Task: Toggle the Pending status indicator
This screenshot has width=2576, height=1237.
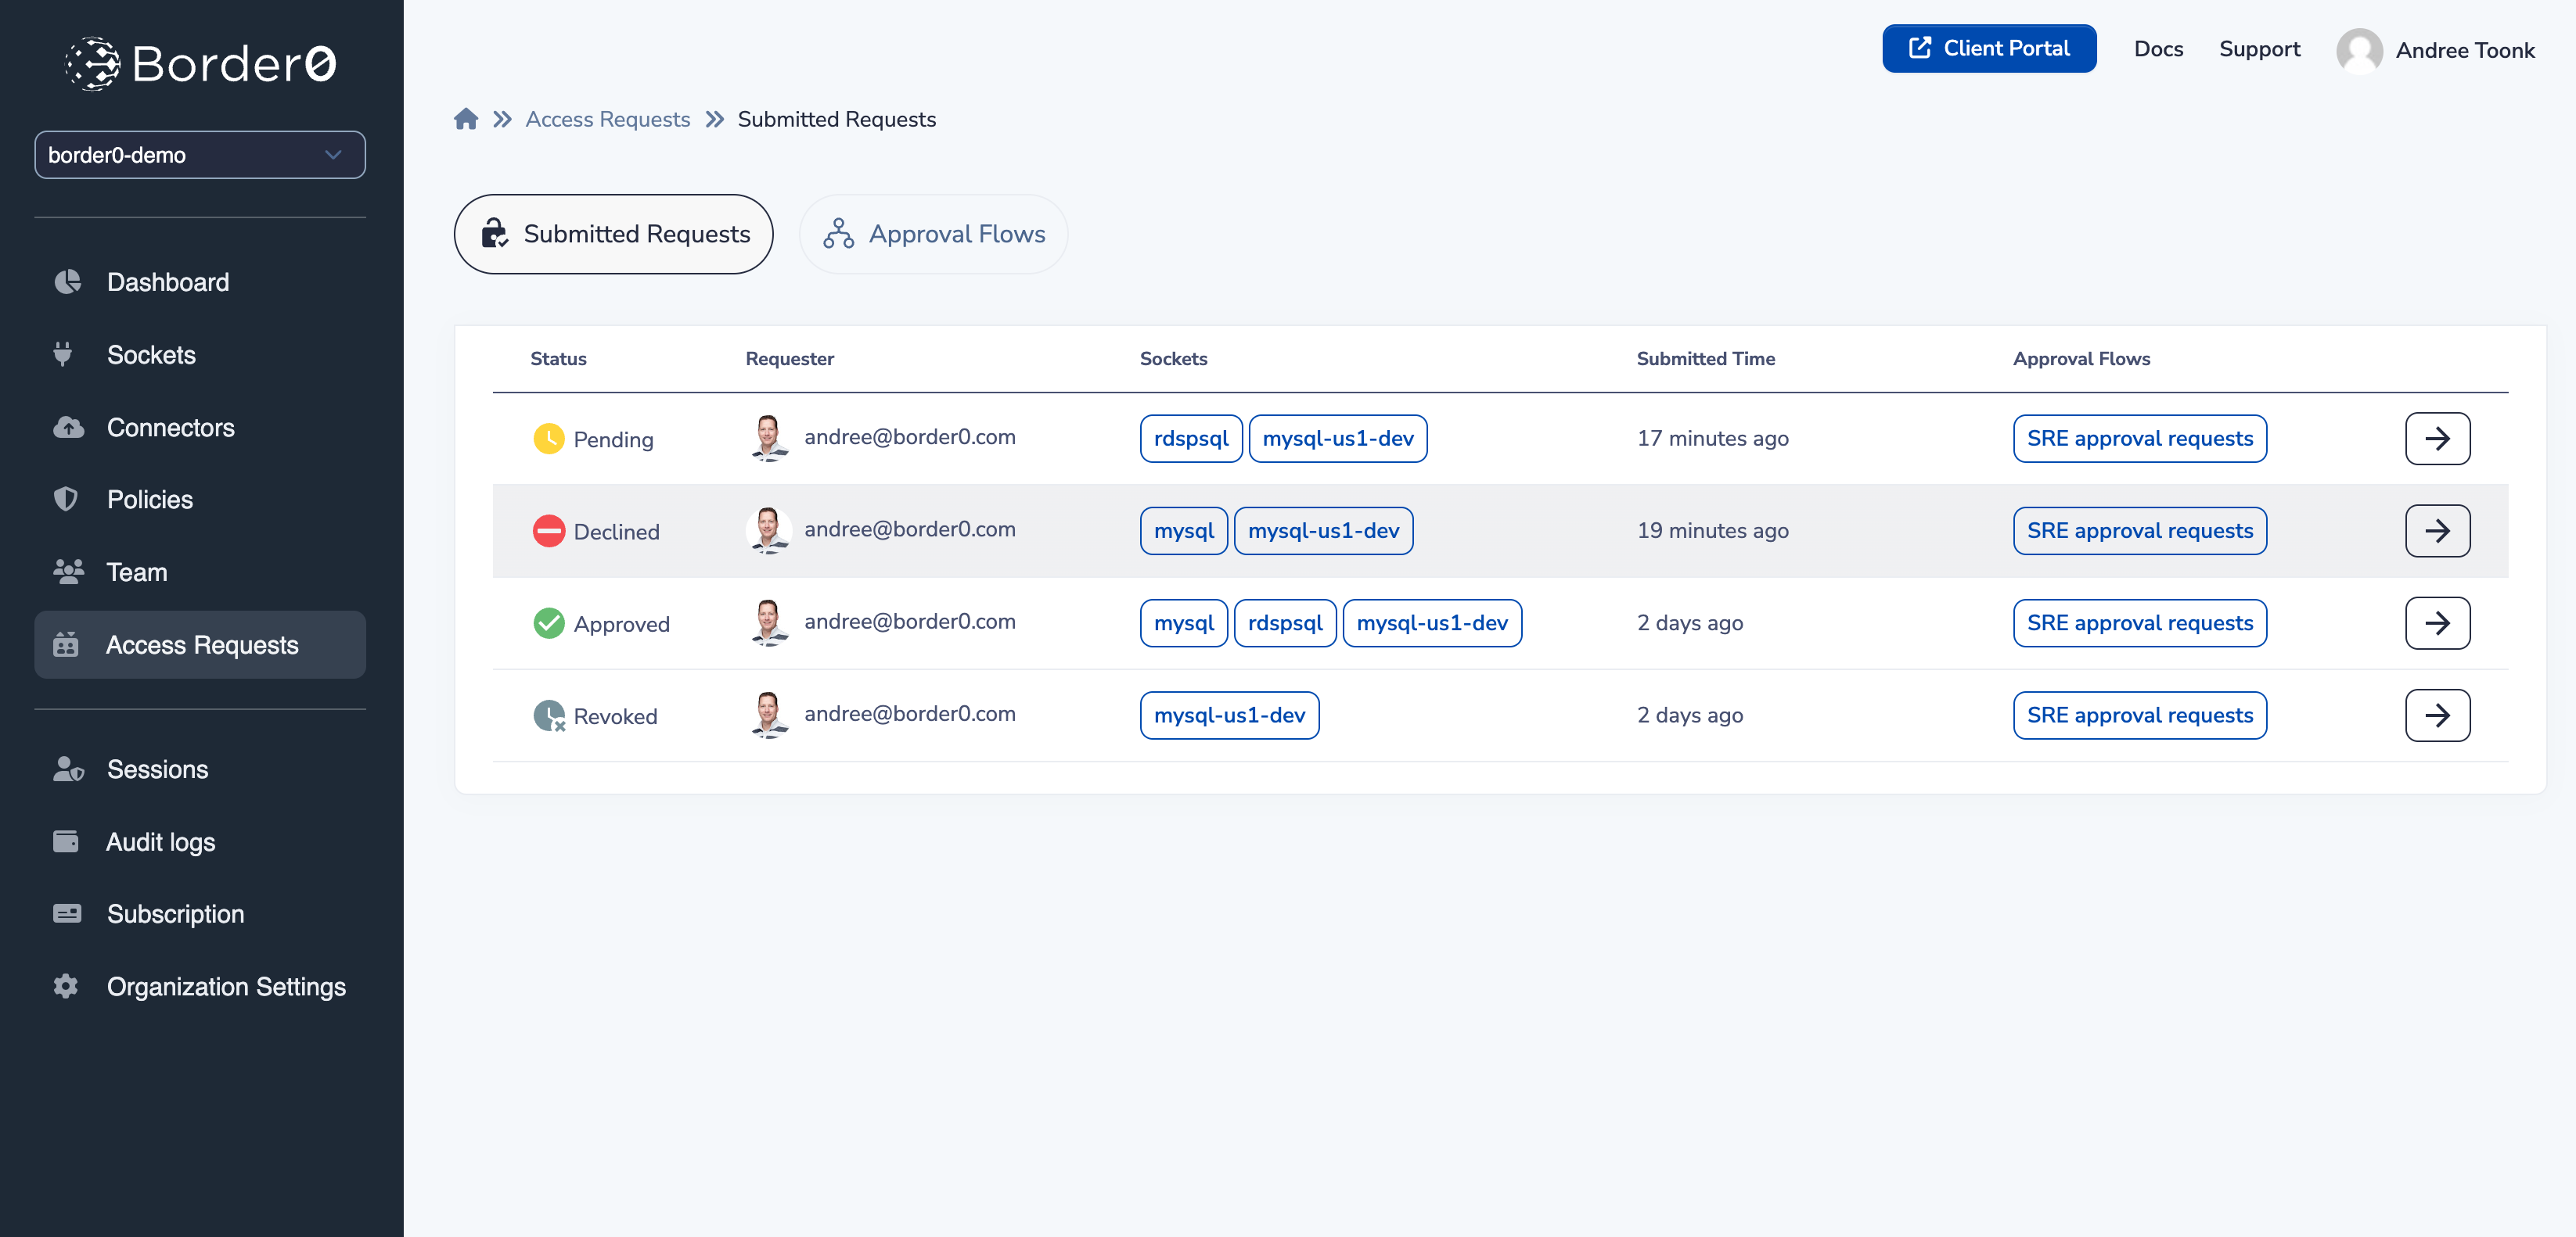Action: coord(550,438)
